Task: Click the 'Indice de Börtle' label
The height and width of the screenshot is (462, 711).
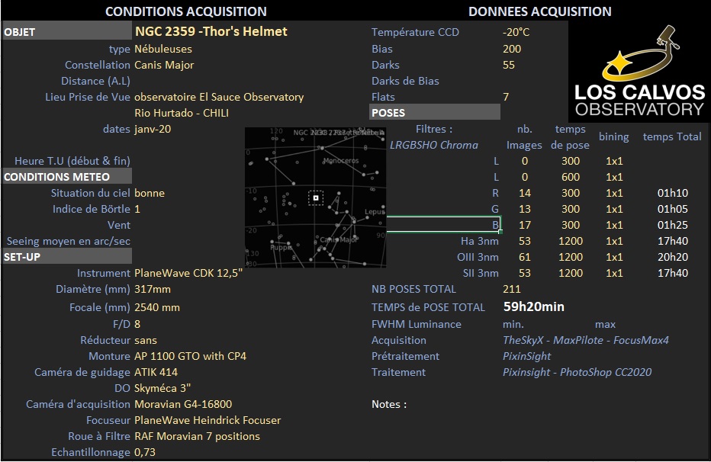Action: coord(92,209)
